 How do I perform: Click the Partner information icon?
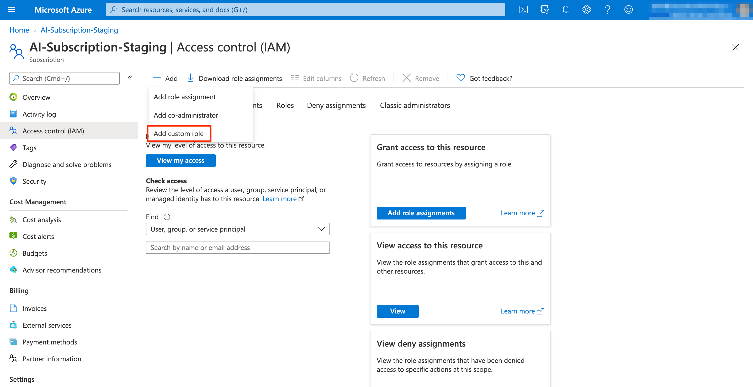pyautogui.click(x=13, y=358)
